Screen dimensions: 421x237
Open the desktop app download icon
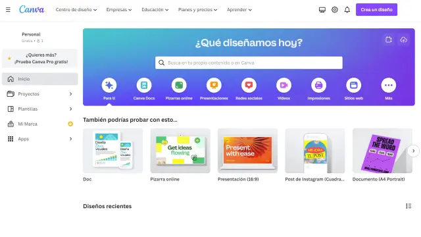click(x=322, y=10)
